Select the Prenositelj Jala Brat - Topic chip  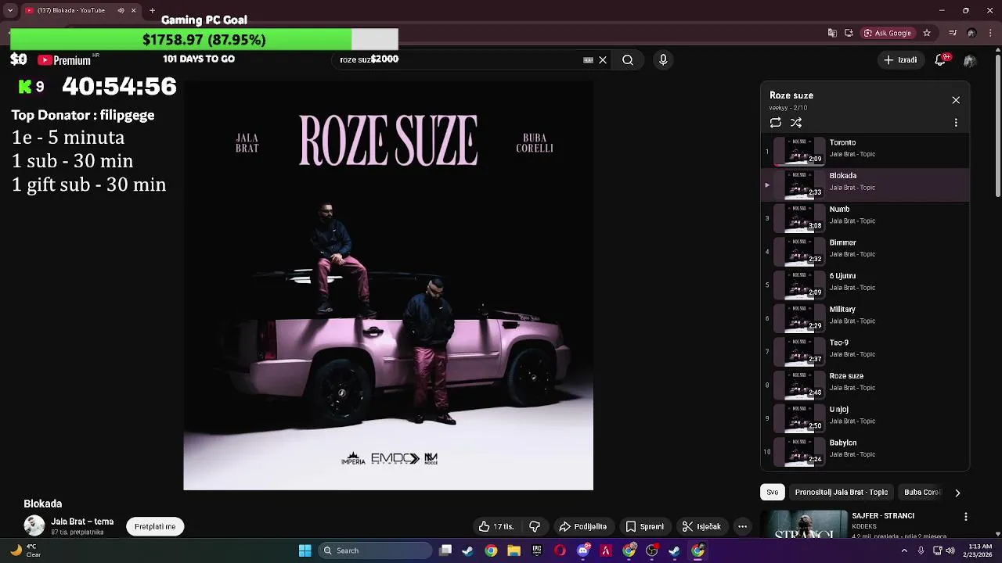pyautogui.click(x=842, y=493)
